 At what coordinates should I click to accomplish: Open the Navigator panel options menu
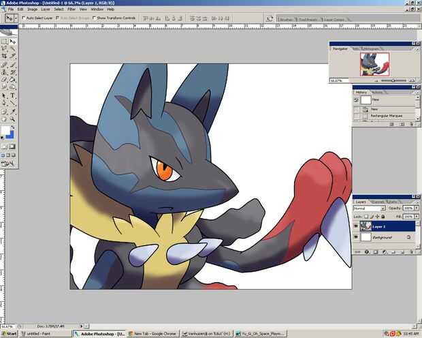418,49
